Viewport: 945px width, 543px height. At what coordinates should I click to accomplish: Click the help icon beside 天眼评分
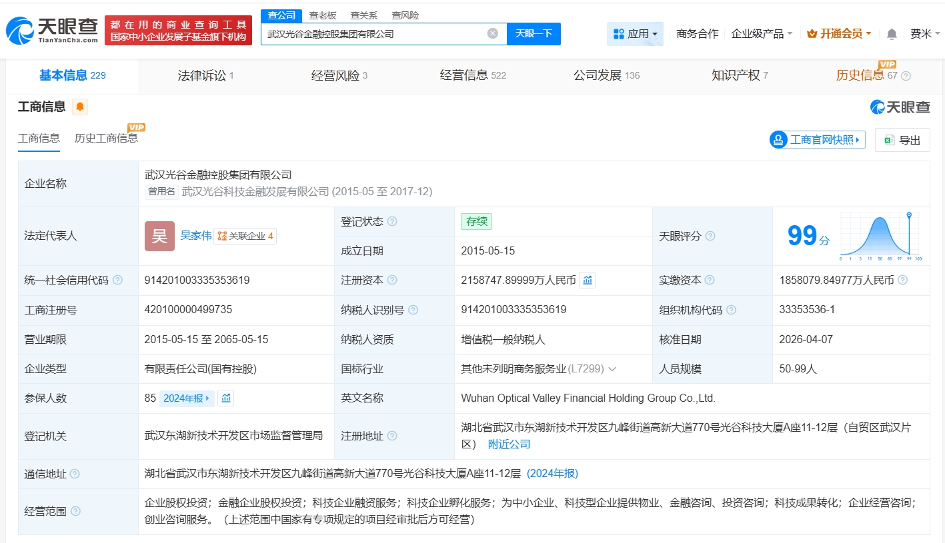tap(710, 236)
